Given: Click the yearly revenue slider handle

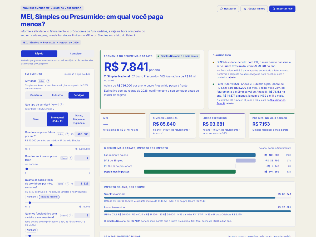Looking at the screenshot, I should pyautogui.click(x=51, y=145).
